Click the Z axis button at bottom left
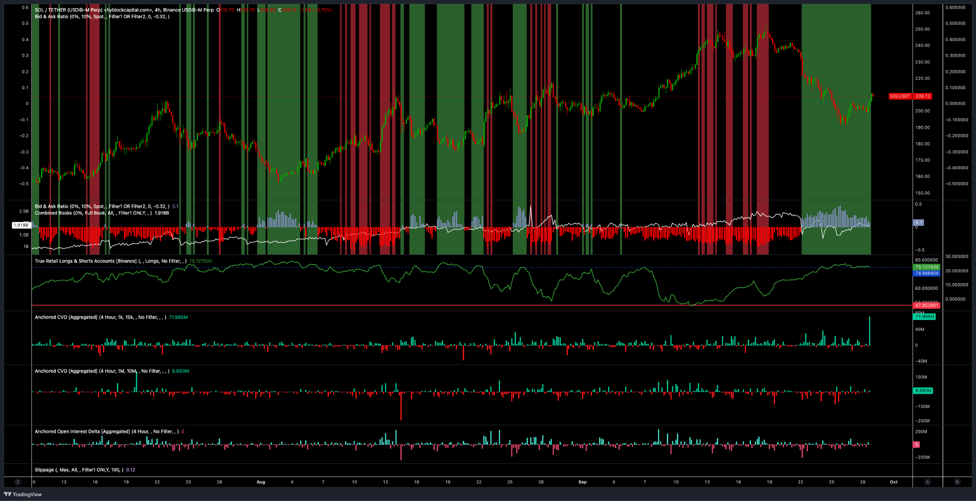The image size is (976, 501). tap(18, 482)
